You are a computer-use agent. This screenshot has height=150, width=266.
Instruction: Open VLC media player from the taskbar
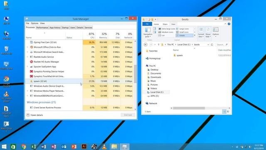pos(104,147)
